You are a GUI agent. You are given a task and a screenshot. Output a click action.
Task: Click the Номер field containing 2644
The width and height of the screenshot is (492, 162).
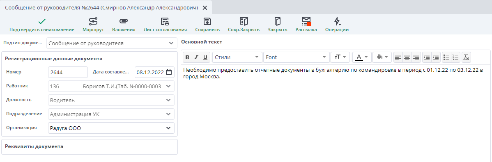[68, 72]
